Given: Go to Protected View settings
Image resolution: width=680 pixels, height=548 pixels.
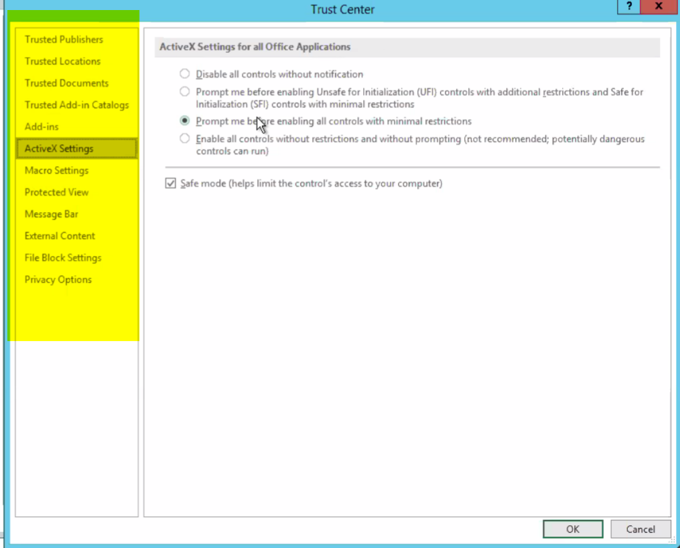Looking at the screenshot, I should [x=56, y=192].
